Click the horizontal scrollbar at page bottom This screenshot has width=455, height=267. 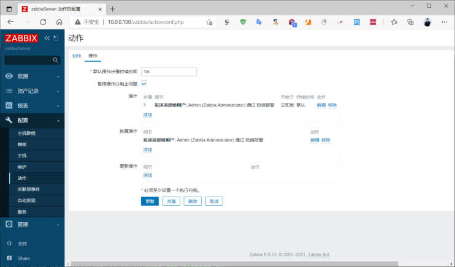point(234,264)
